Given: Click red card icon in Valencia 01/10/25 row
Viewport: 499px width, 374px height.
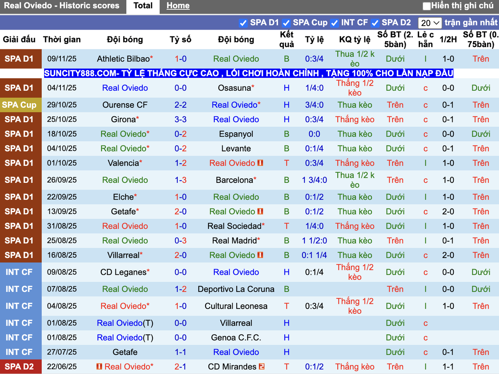Looking at the screenshot, I should pos(260,163).
